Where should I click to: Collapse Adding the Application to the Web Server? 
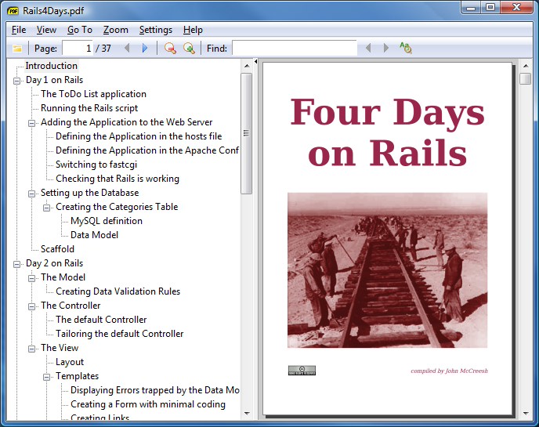tap(31, 123)
